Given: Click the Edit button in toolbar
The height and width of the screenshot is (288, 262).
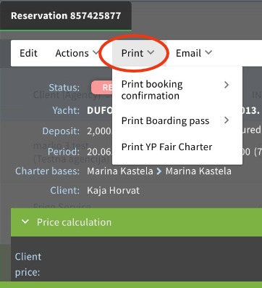Looking at the screenshot, I should coord(28,53).
